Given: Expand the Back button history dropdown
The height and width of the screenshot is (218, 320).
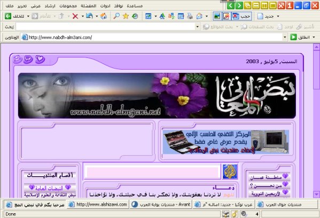Looking at the screenshot, I should [28, 16].
